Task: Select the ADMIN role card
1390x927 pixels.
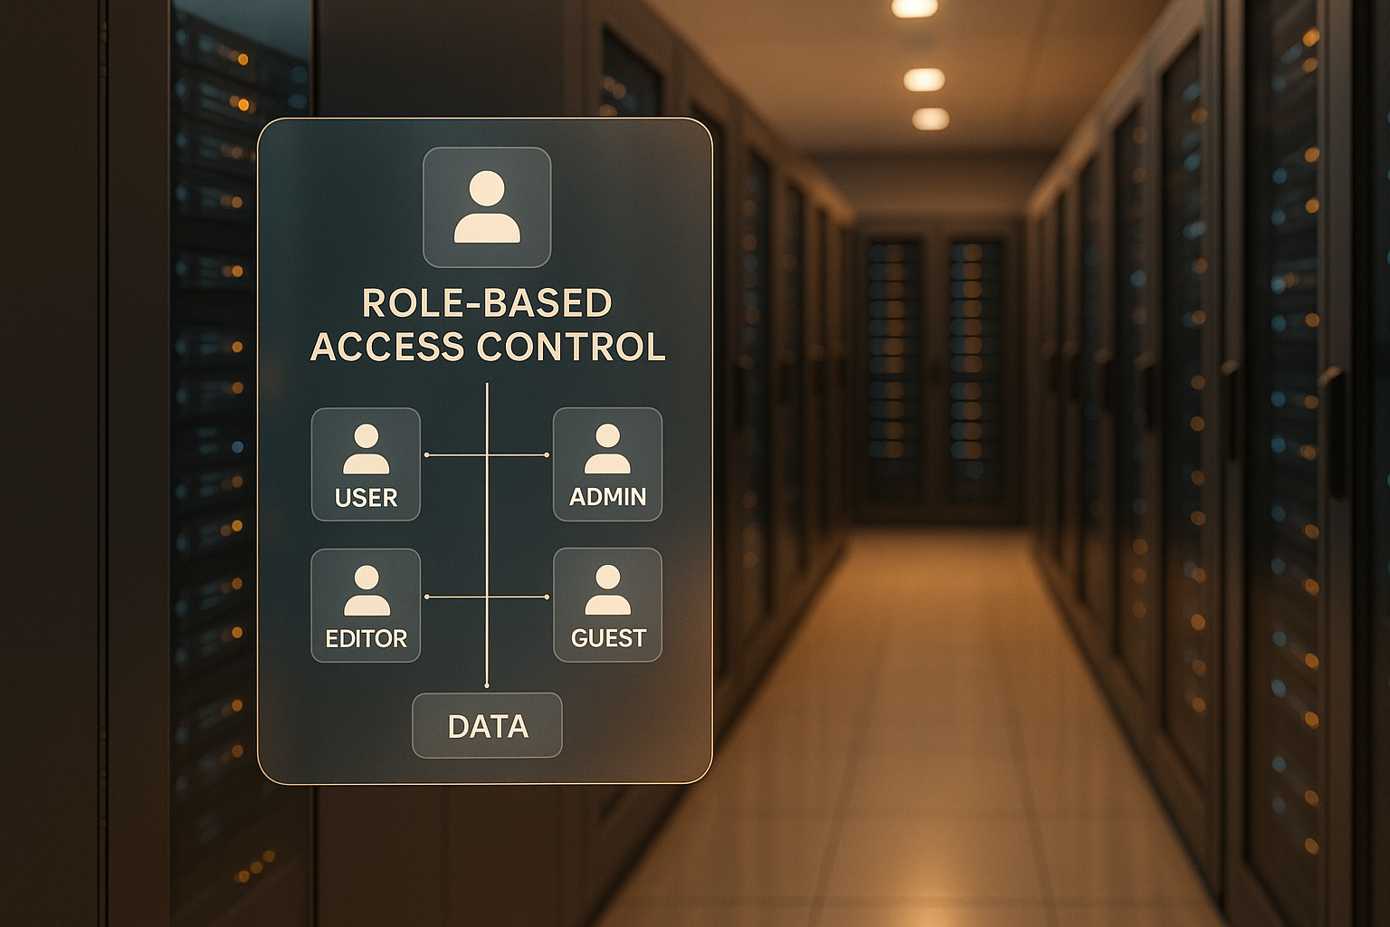Action: click(x=607, y=464)
